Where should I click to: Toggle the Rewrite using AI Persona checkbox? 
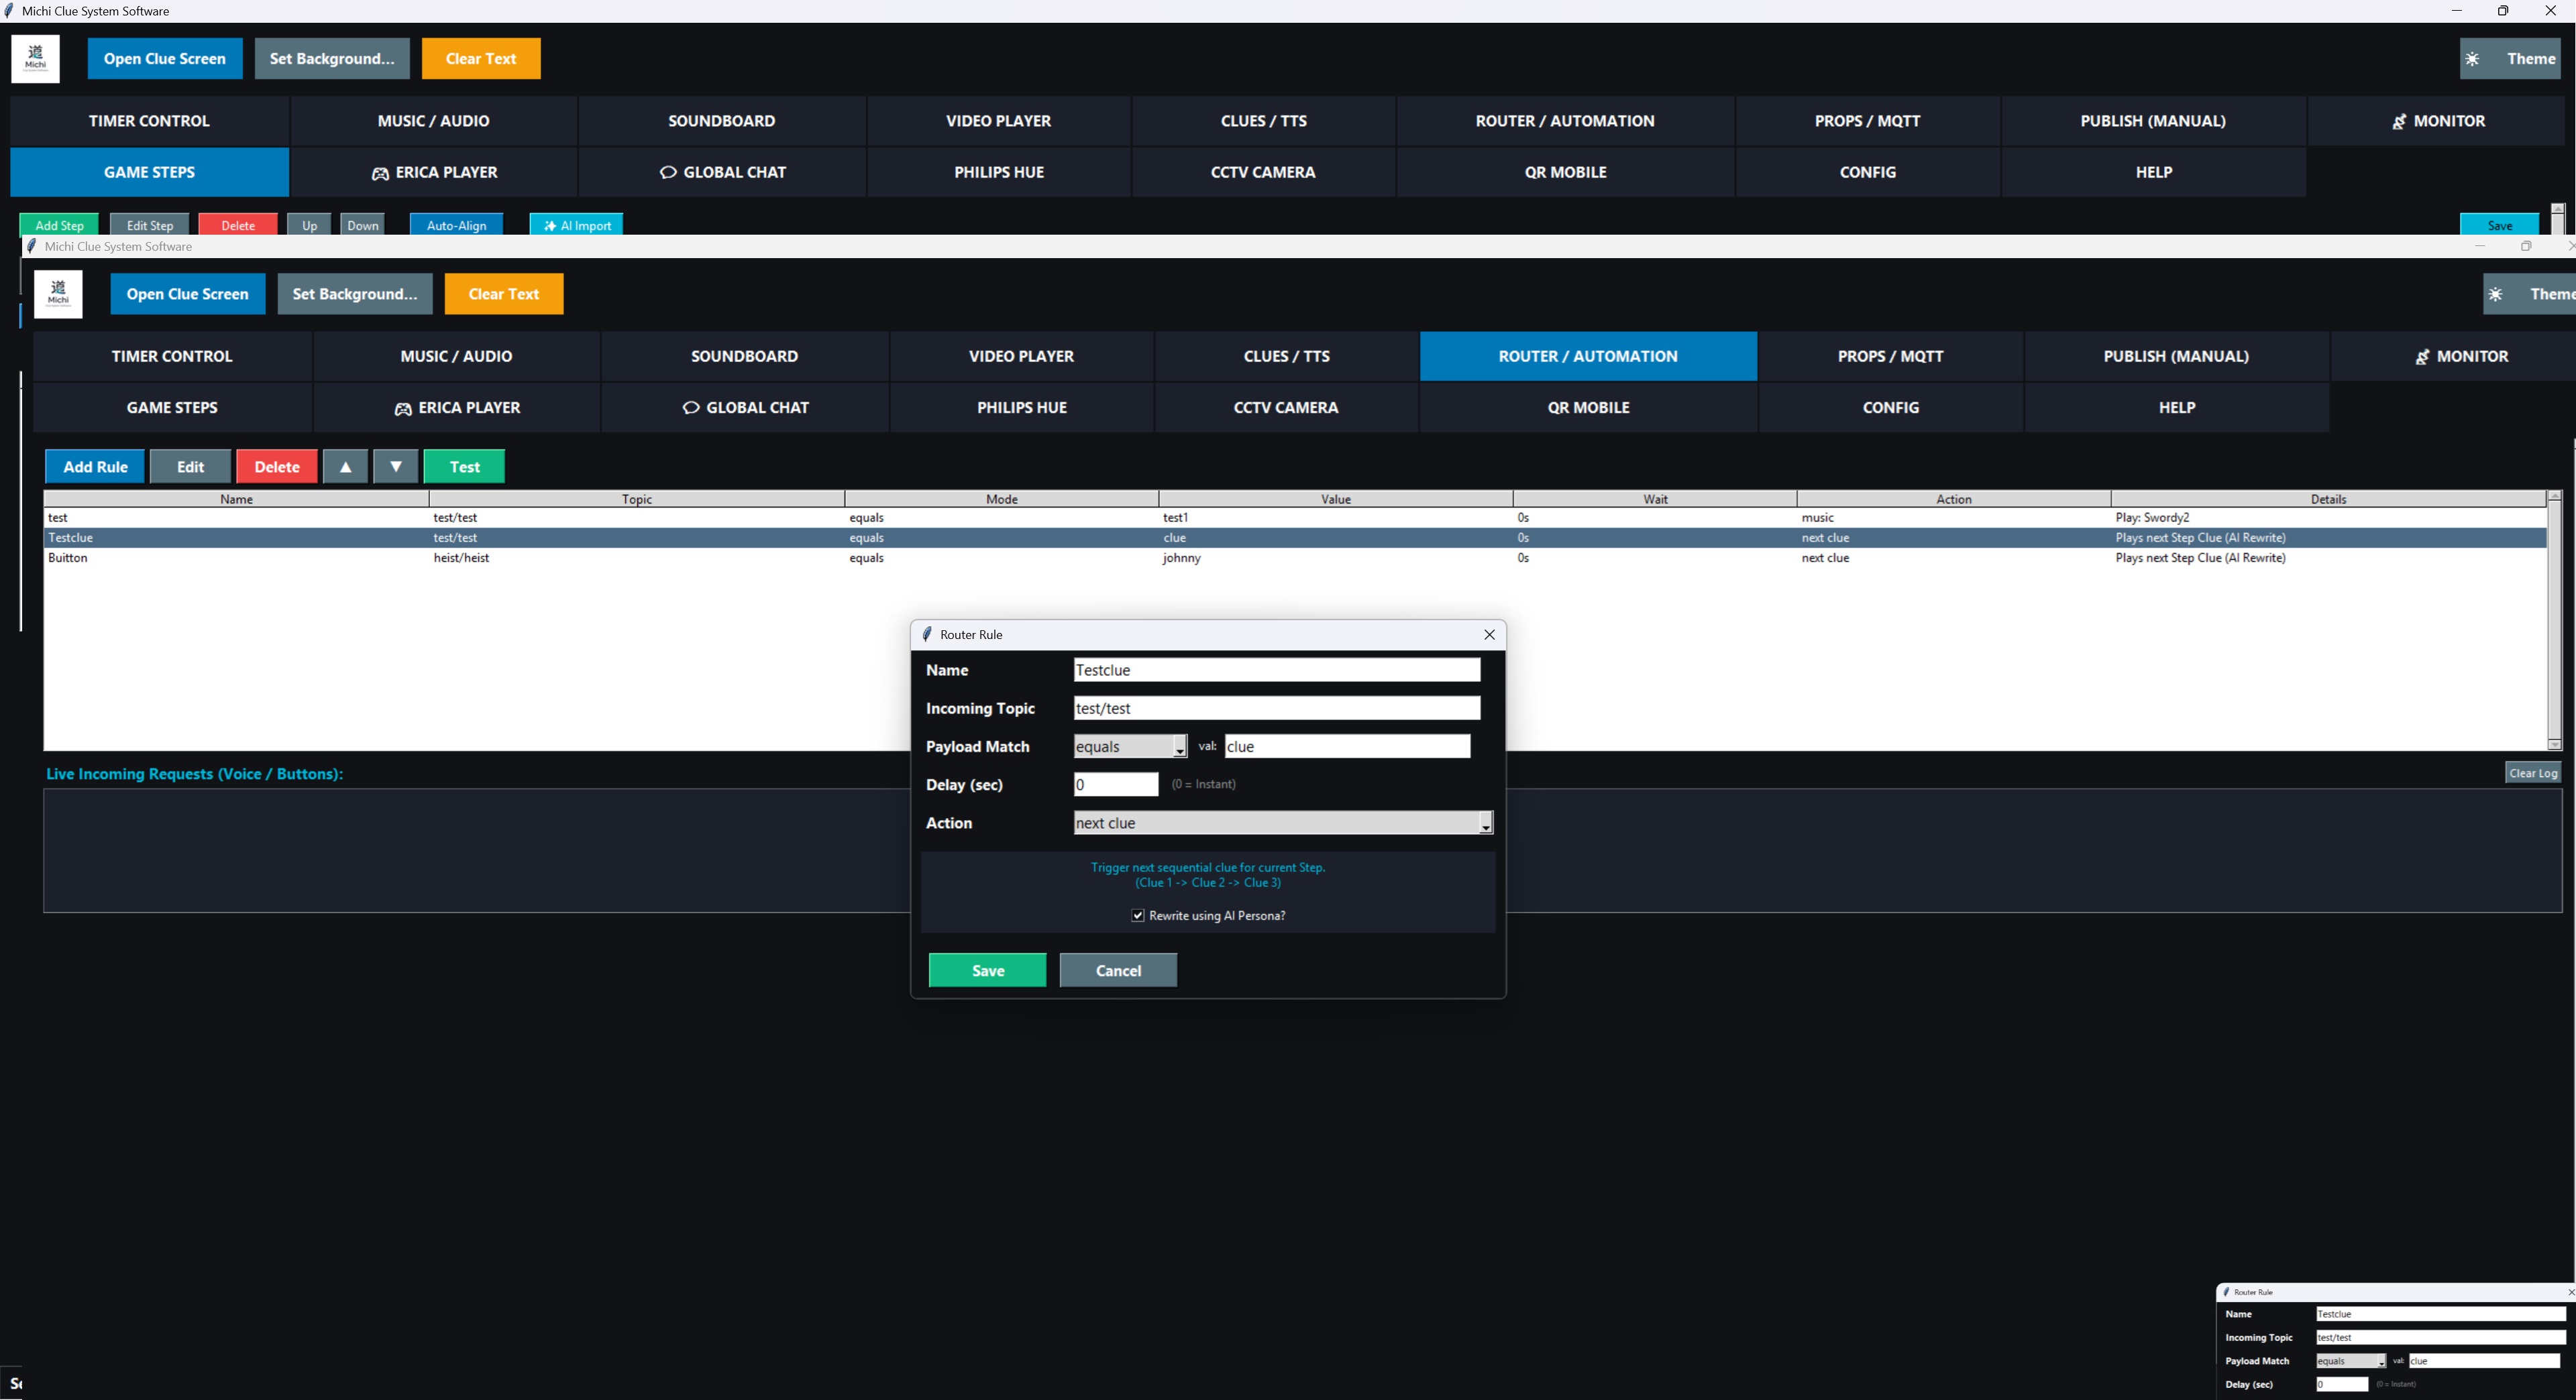[x=1138, y=915]
